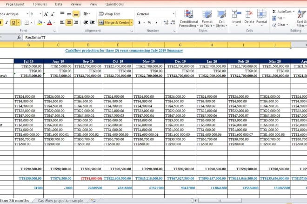Select Top Align icon
This screenshot has height=204, width=307.
pyautogui.click(x=62, y=13)
